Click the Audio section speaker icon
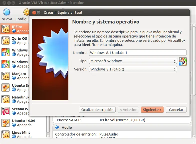The height and width of the screenshot is (144, 196). click(x=57, y=127)
